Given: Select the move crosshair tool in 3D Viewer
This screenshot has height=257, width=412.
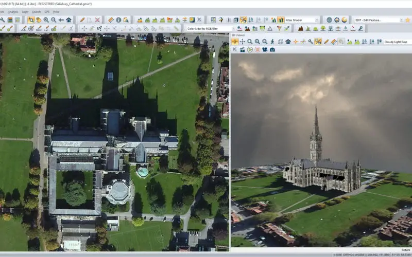Looking at the screenshot, I should click(x=242, y=42).
